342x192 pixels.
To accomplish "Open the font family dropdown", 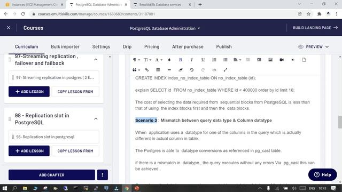I will coord(159,60).
